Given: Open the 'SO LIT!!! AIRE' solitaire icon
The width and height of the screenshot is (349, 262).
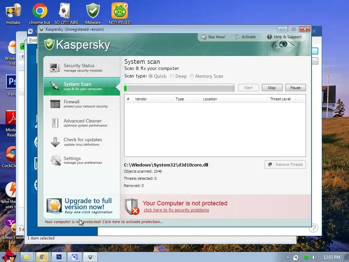Looking at the screenshot, I should pyautogui.click(x=66, y=13).
